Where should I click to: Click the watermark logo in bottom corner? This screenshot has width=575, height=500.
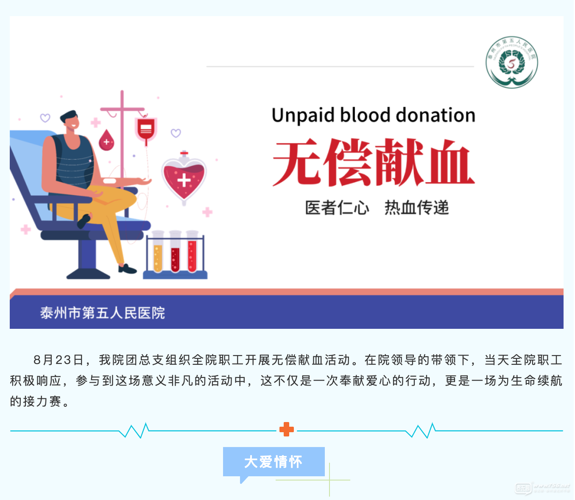click(x=542, y=488)
